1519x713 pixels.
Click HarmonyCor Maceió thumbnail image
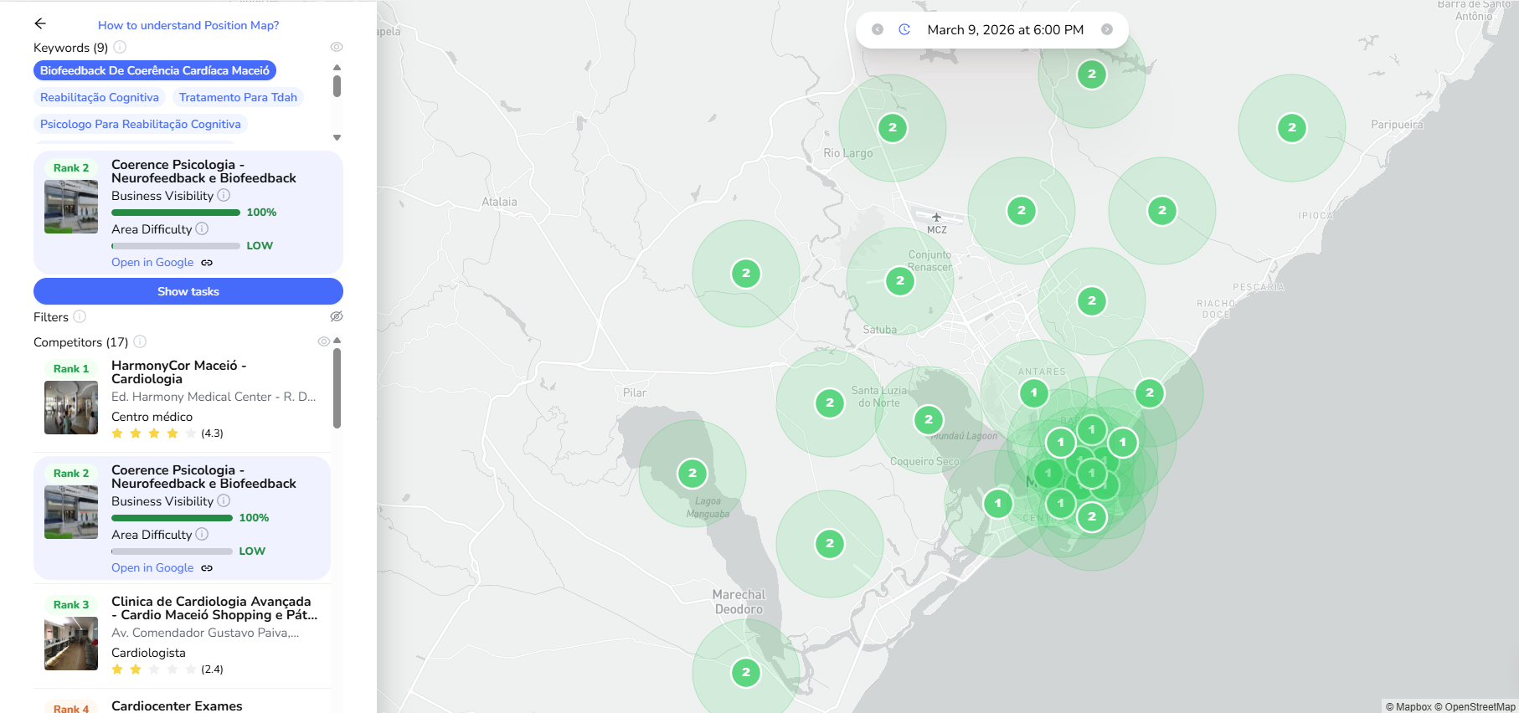[x=71, y=408]
